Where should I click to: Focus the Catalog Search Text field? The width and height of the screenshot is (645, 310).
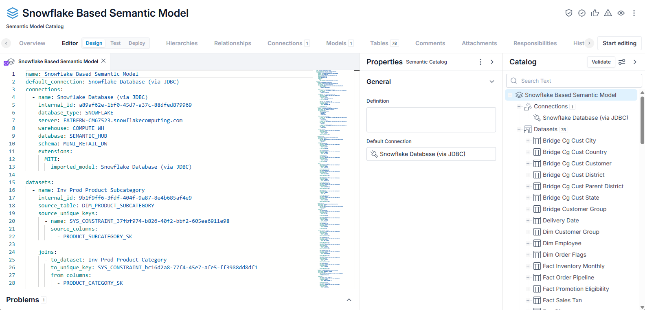click(574, 81)
